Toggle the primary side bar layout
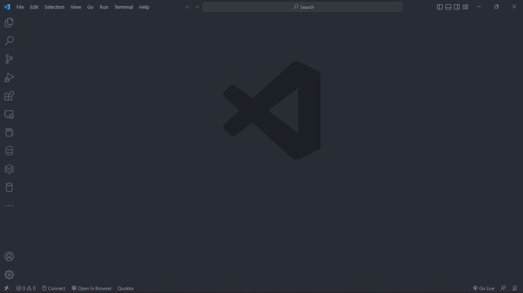This screenshot has width=523, height=293. pyautogui.click(x=440, y=7)
